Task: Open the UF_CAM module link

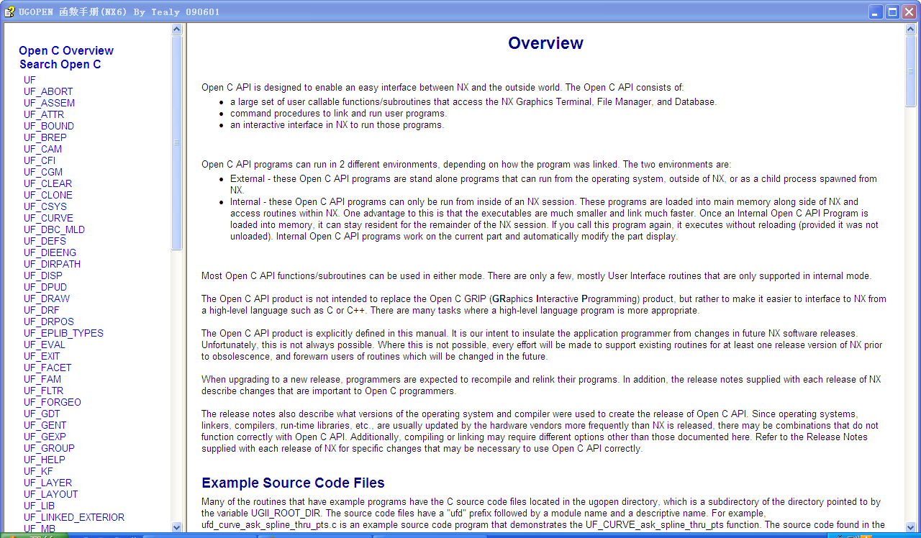Action: point(42,149)
